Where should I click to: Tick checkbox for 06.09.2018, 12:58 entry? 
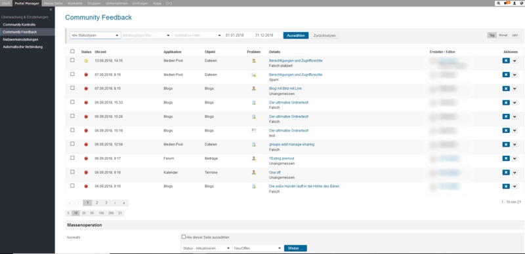(72, 144)
